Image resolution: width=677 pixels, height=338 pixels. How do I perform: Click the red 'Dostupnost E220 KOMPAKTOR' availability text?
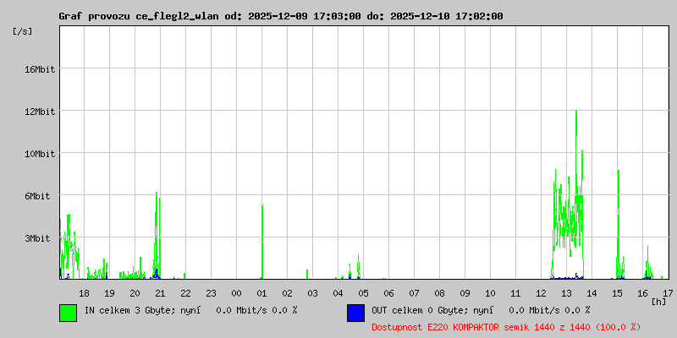pyautogui.click(x=506, y=327)
